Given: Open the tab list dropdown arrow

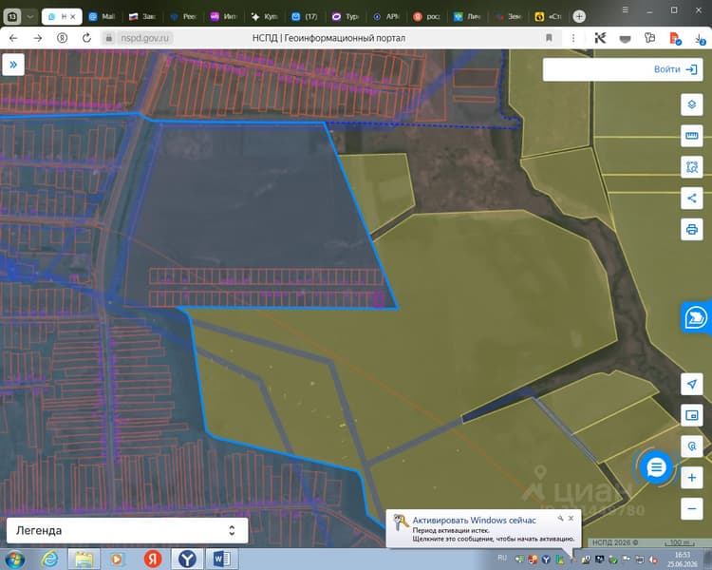Looking at the screenshot, I should 30,17.
